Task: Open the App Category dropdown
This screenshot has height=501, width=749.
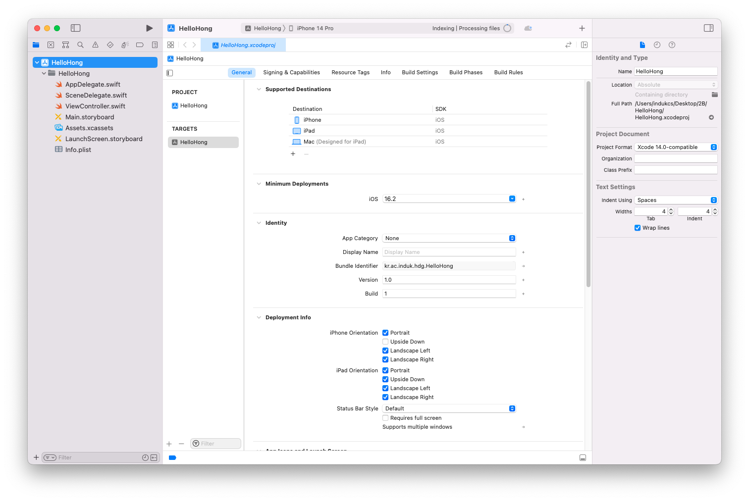Action: pos(449,238)
